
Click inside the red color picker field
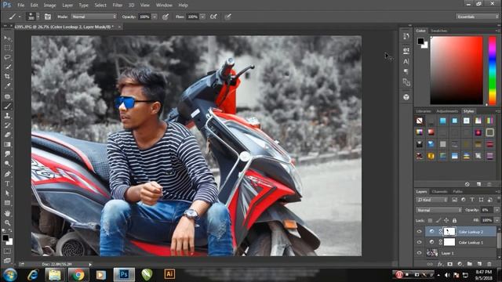click(457, 70)
